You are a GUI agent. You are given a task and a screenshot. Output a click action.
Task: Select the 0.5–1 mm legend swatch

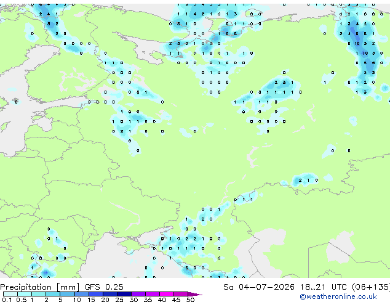25,294
